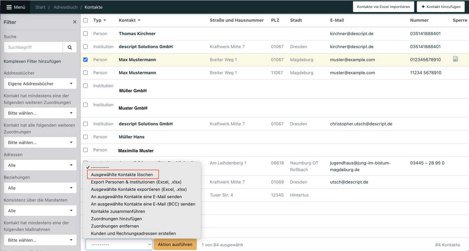The height and width of the screenshot is (251, 469).
Task: Open the Addressbücher dropdown
Action: tap(40, 84)
